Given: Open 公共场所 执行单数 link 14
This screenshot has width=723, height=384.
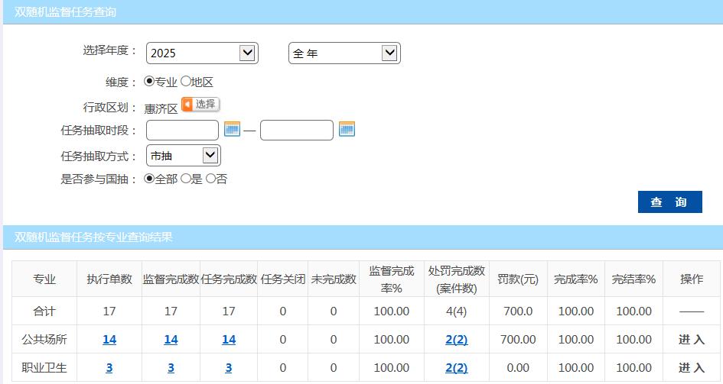Looking at the screenshot, I should [109, 340].
